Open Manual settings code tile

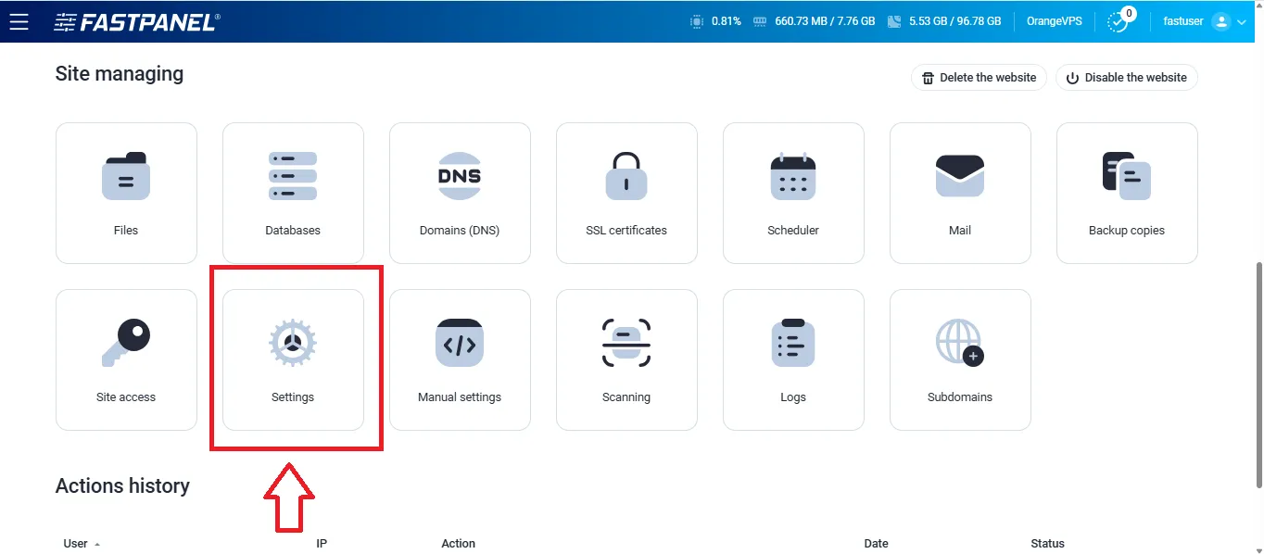tap(460, 359)
